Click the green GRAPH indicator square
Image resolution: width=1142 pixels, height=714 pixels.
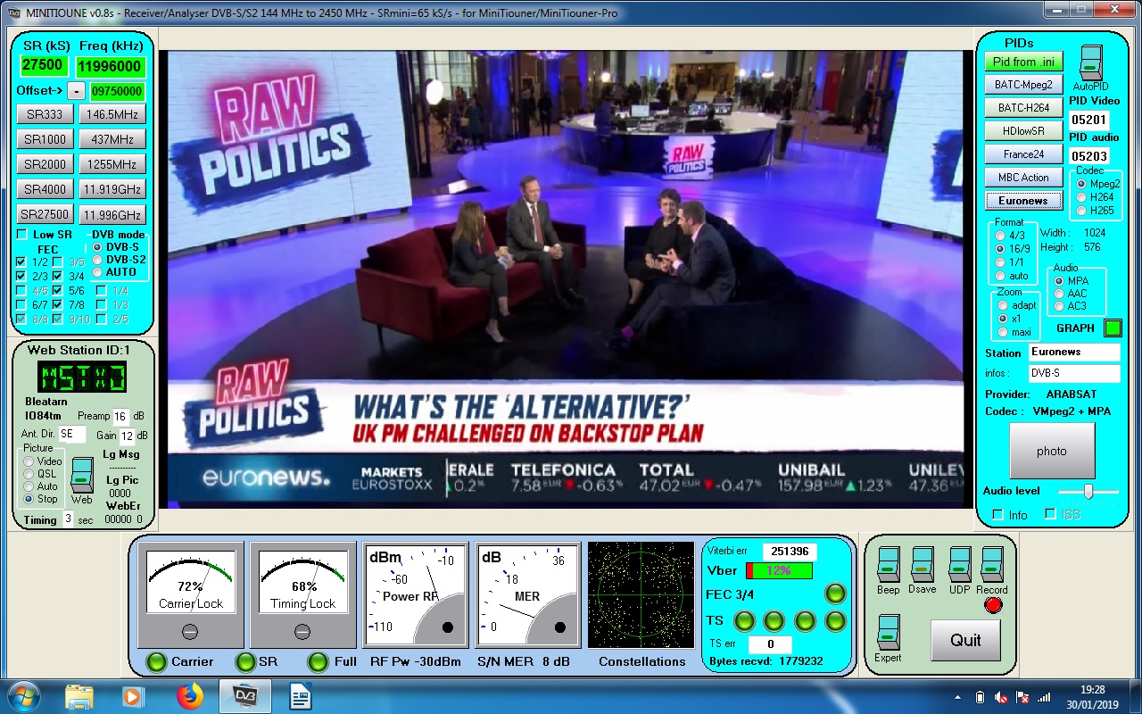[1113, 328]
